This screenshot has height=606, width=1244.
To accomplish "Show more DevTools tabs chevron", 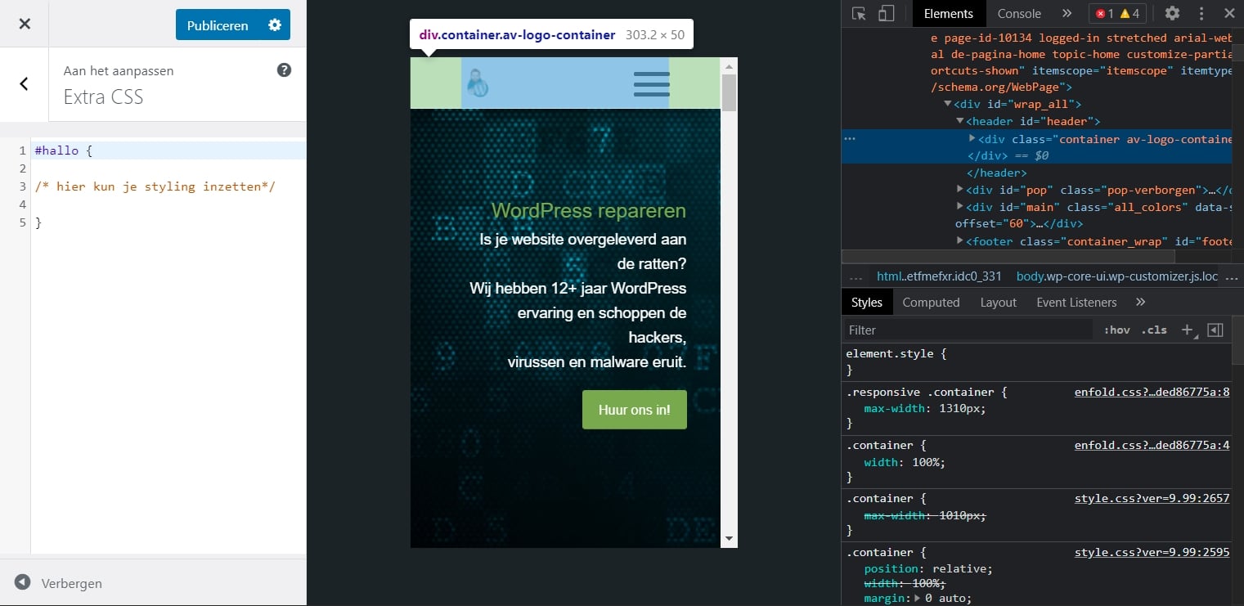I will [1067, 13].
